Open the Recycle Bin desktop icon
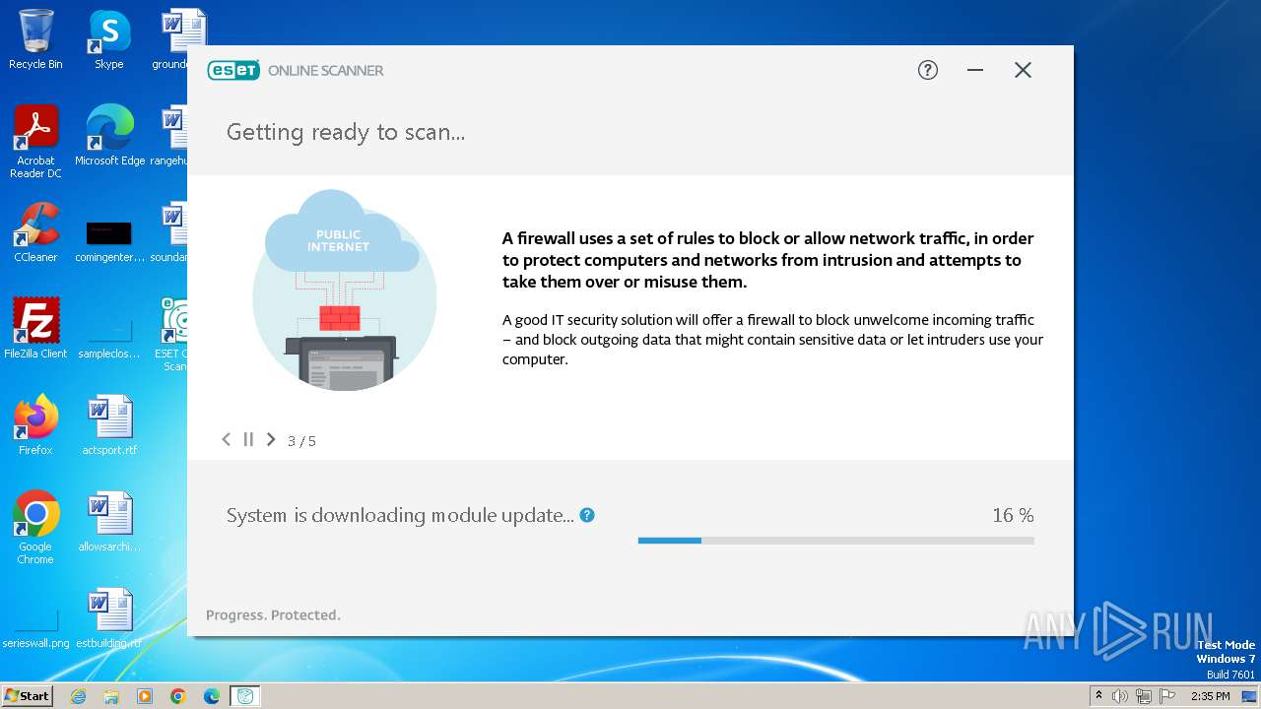The width and height of the screenshot is (1261, 709). click(x=35, y=39)
